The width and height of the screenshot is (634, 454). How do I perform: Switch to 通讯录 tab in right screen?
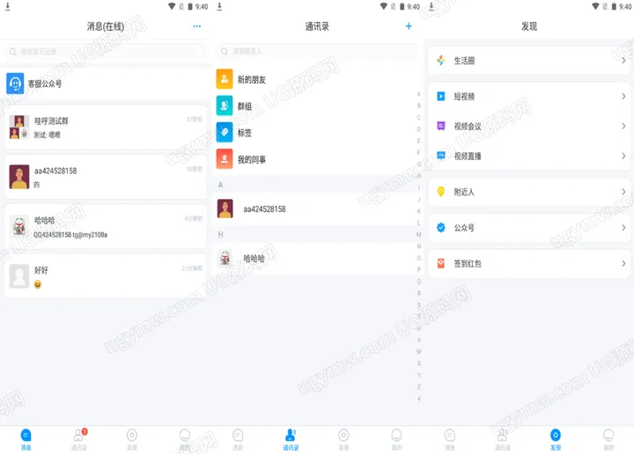(503, 439)
